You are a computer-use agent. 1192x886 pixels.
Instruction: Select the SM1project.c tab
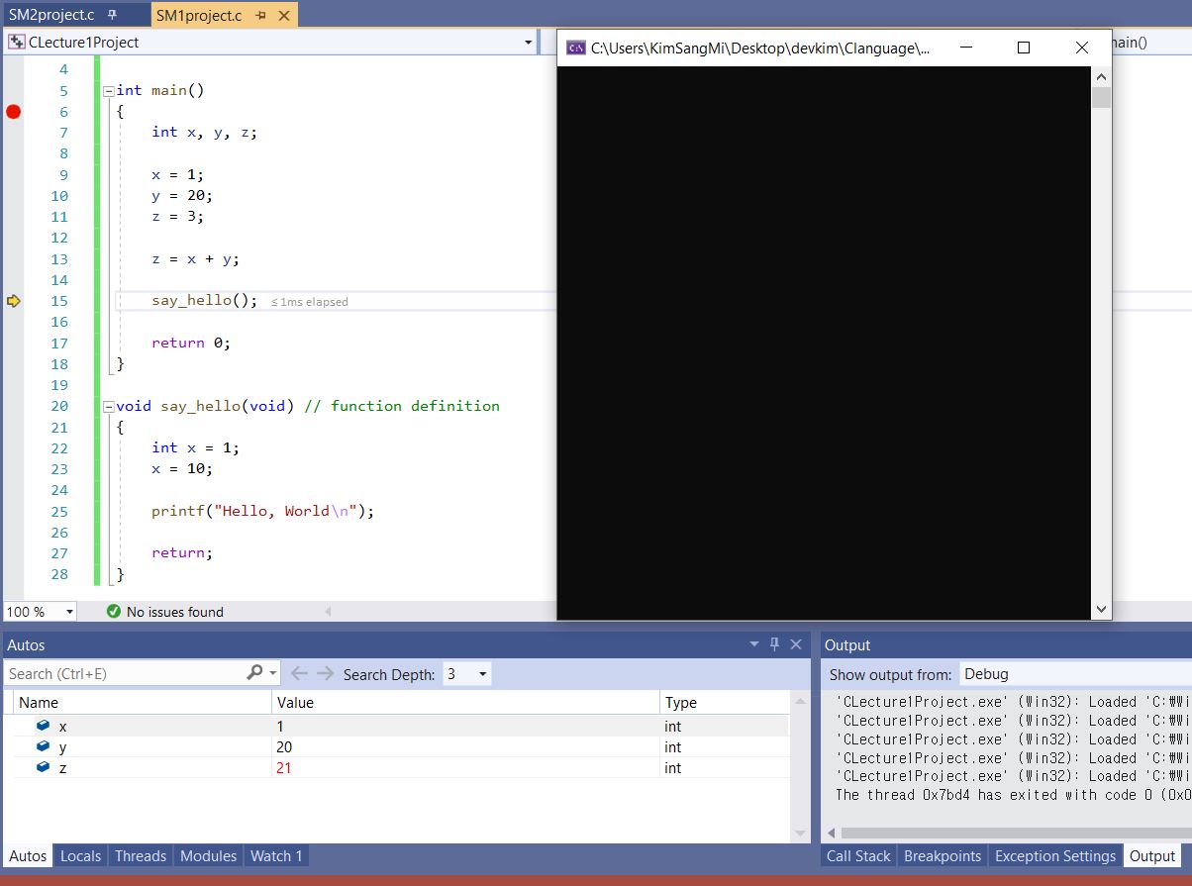pos(199,15)
